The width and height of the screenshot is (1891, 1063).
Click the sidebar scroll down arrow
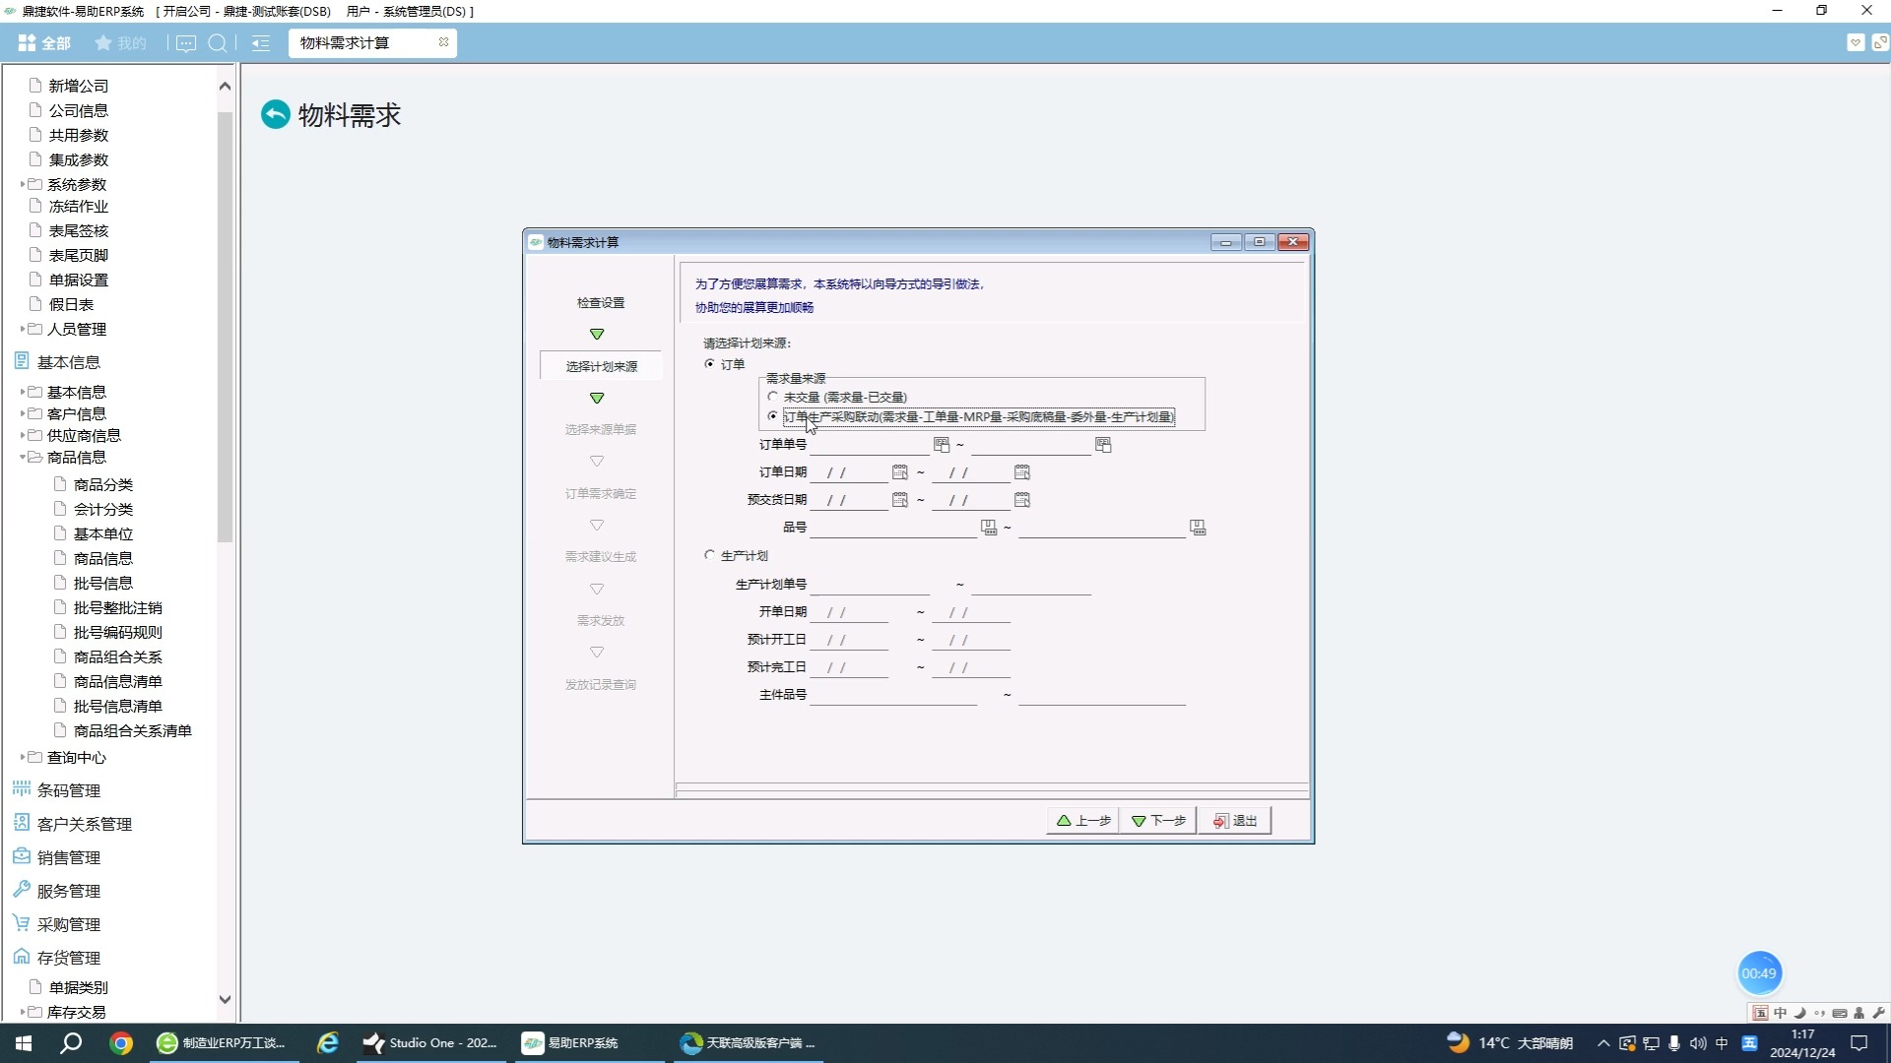click(225, 999)
